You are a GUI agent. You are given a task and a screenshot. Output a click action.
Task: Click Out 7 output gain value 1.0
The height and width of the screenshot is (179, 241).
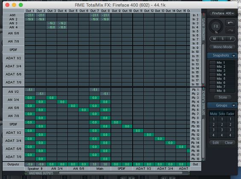95,164
